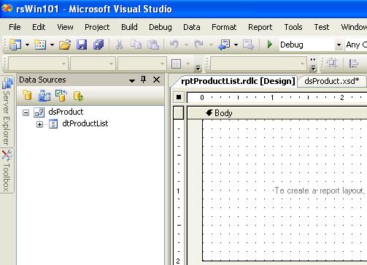Open the borders icon dropdown arrow

(x=188, y=64)
